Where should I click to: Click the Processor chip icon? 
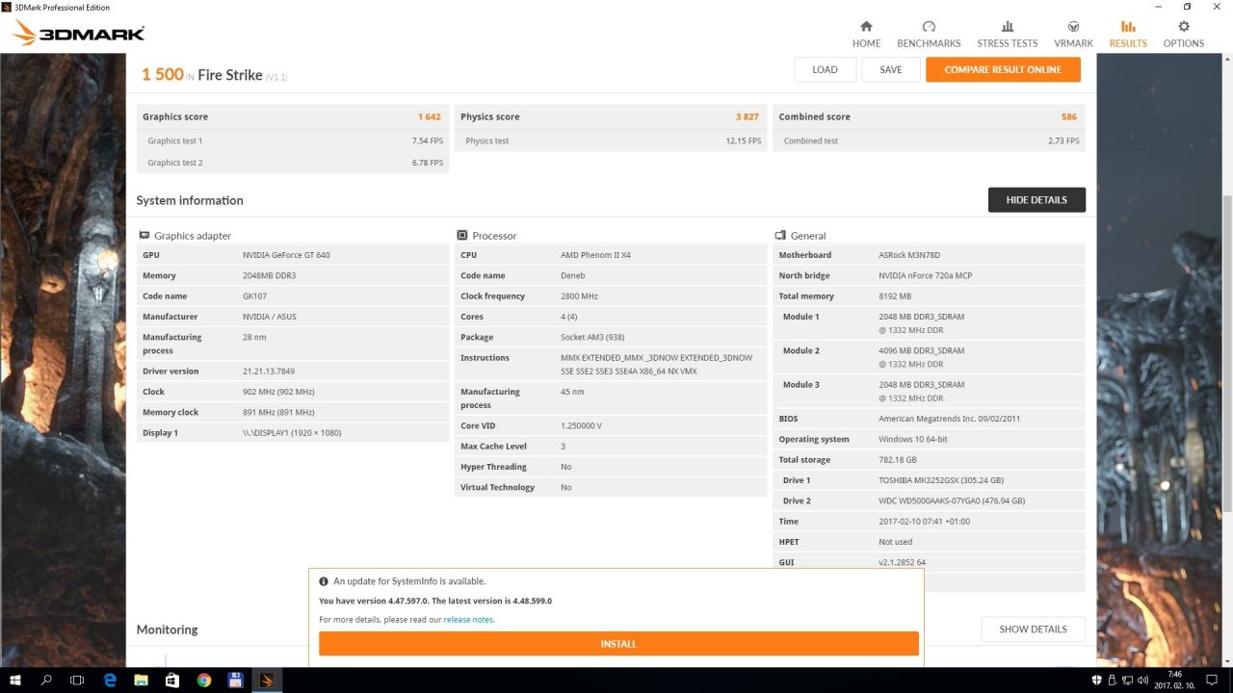pyautogui.click(x=462, y=235)
